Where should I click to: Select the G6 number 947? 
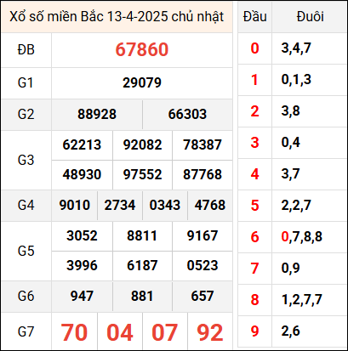82,297
